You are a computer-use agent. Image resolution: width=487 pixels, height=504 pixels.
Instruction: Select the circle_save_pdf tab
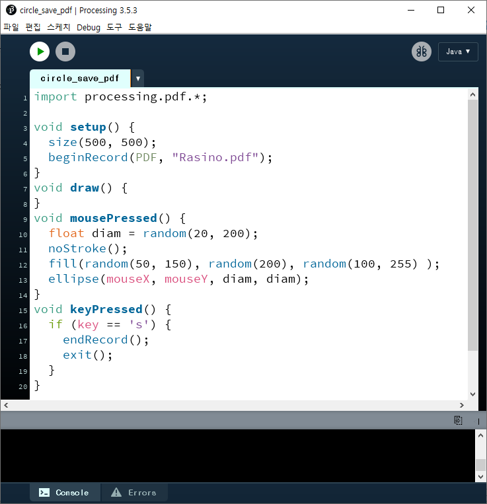80,79
